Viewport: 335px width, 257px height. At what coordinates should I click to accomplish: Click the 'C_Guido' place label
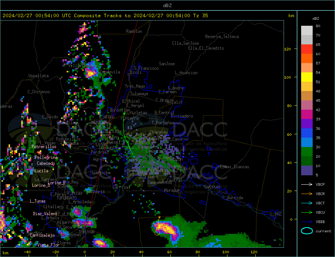[x=50, y=117]
